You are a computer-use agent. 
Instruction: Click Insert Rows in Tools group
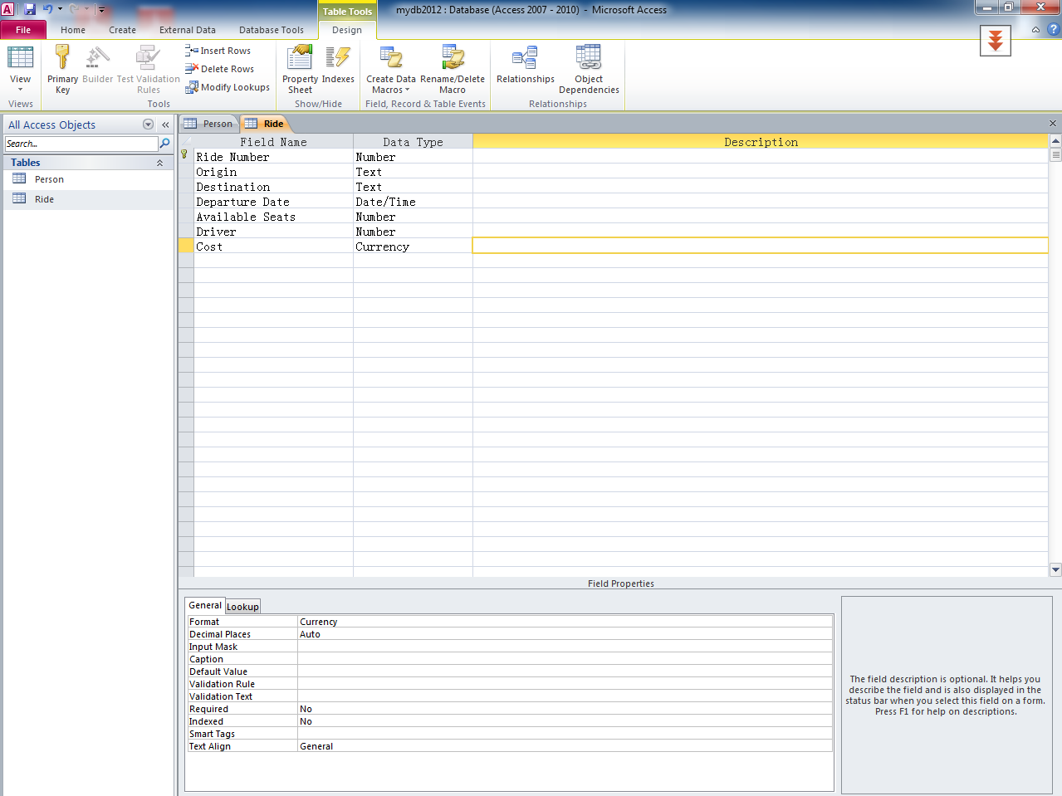coord(218,51)
